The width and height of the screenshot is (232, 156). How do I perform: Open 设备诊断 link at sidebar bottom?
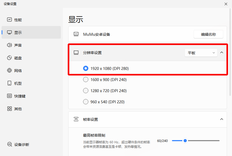(22, 145)
